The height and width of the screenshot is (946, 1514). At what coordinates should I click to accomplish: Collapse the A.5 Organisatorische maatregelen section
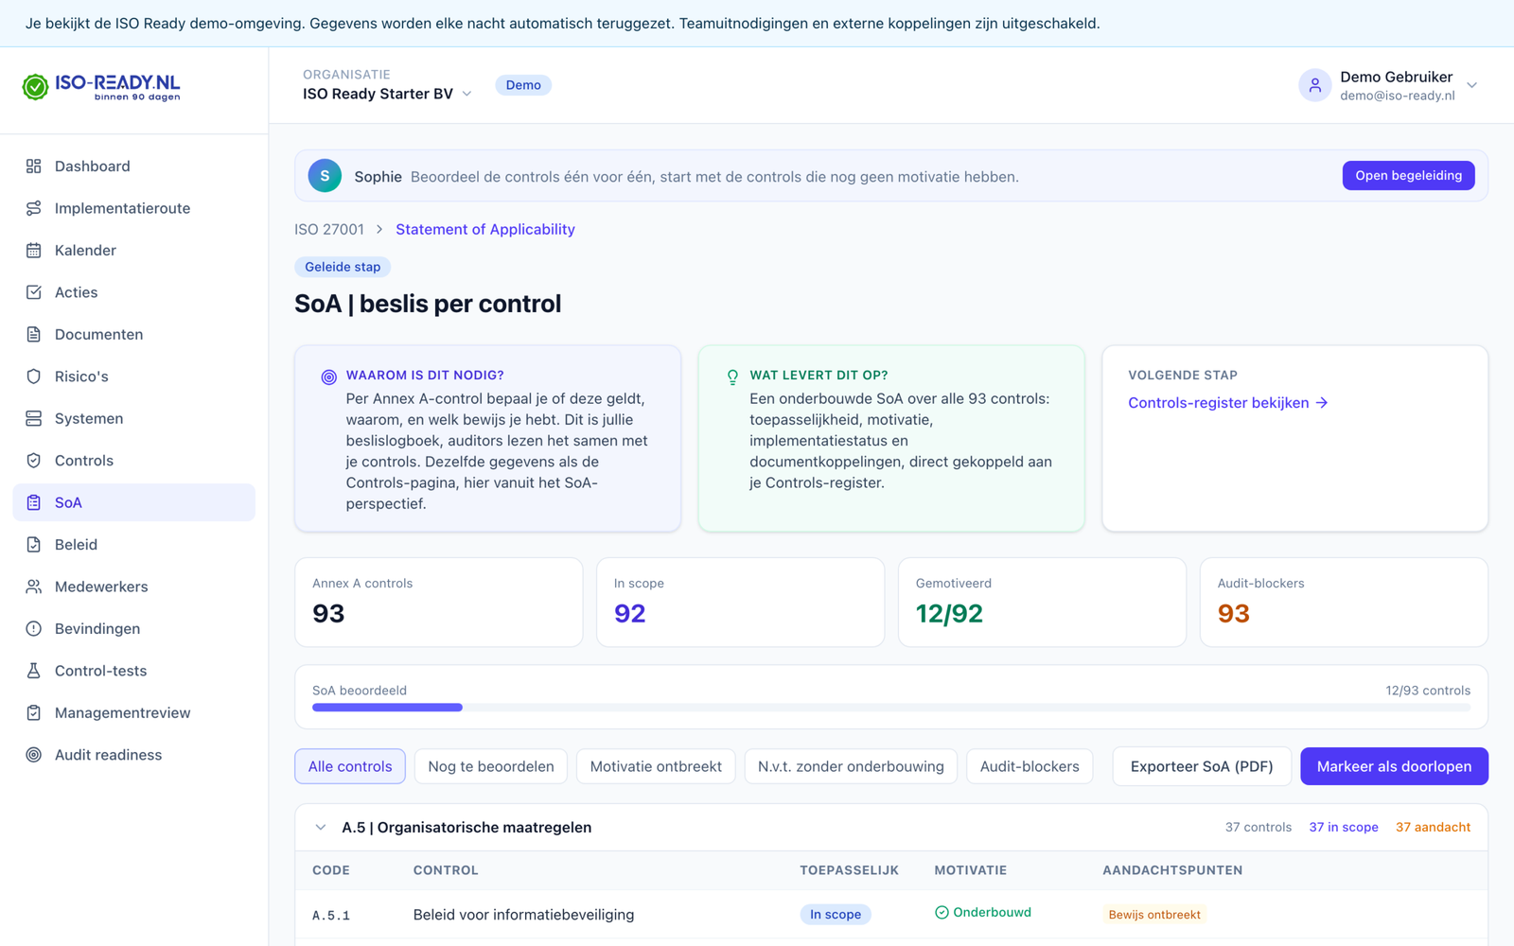pos(321,828)
